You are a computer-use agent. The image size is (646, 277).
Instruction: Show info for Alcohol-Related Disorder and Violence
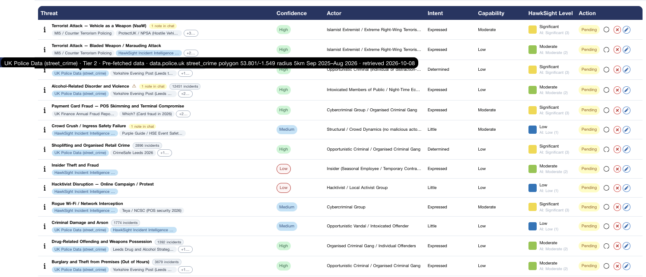(45, 90)
